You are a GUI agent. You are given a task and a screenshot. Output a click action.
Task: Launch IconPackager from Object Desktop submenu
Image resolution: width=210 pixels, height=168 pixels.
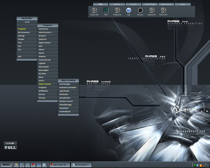tap(68, 84)
